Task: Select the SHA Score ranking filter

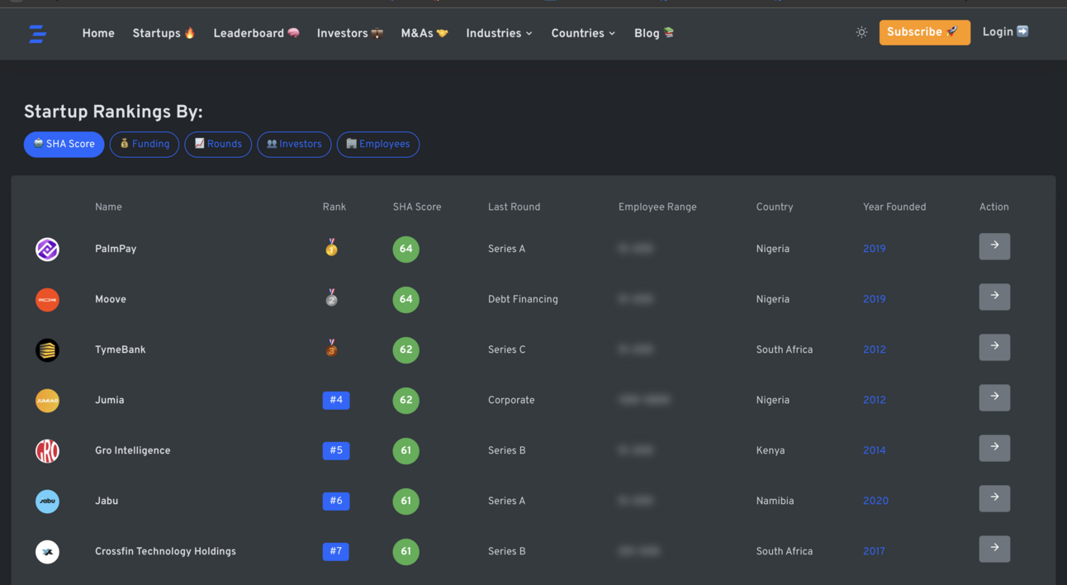Action: [64, 144]
